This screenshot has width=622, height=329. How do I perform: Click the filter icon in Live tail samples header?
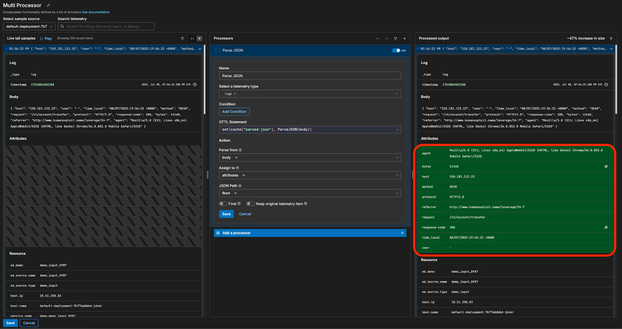182,38
